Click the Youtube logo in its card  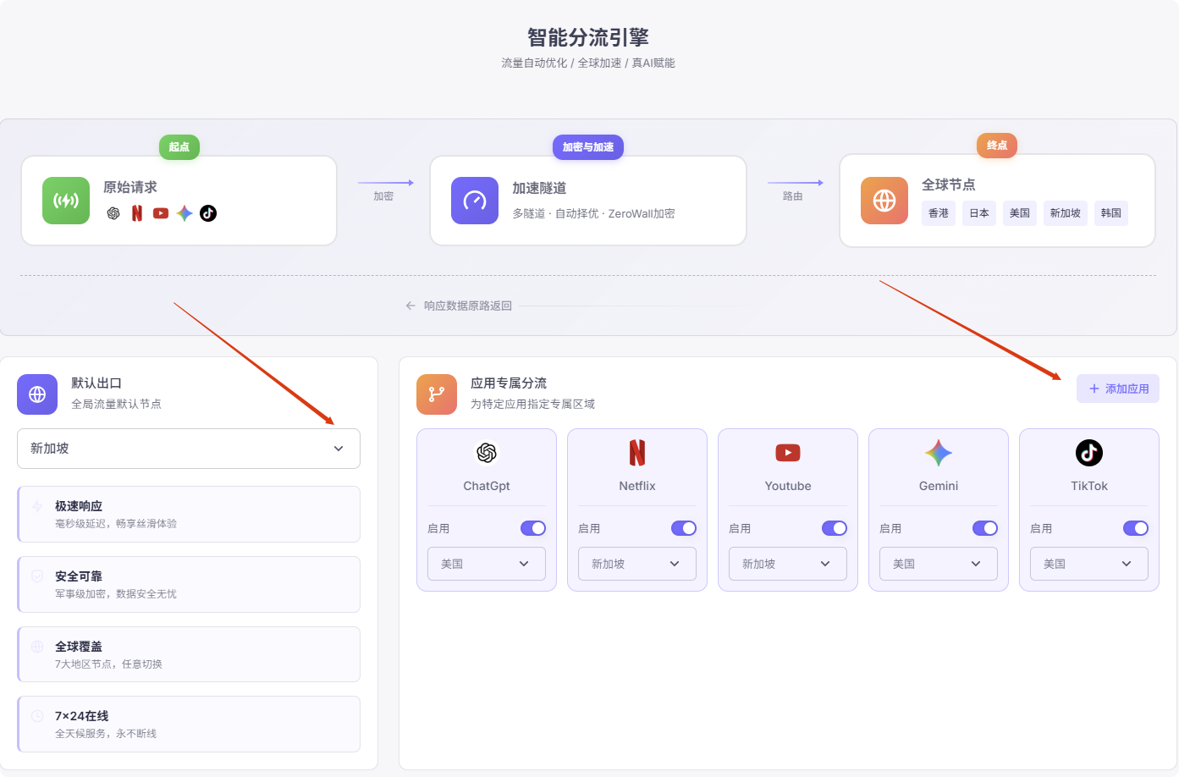(788, 453)
